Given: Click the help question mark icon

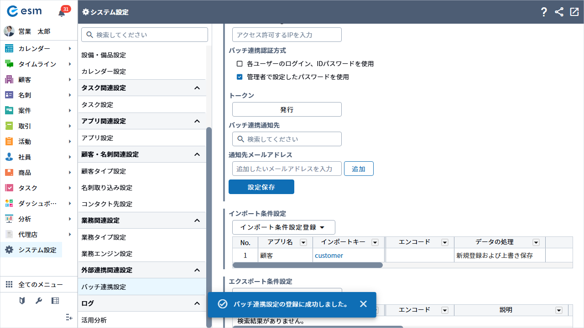Looking at the screenshot, I should (543, 12).
